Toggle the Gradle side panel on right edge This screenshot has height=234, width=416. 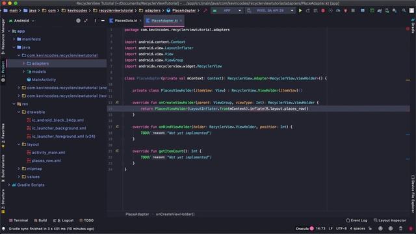413,26
